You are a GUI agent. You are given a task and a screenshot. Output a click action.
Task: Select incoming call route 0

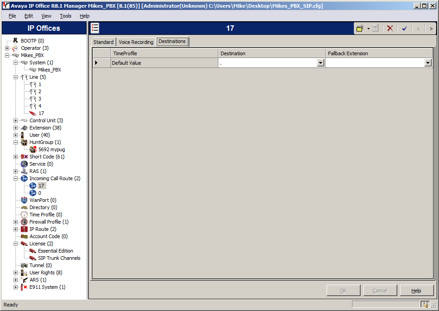point(39,193)
